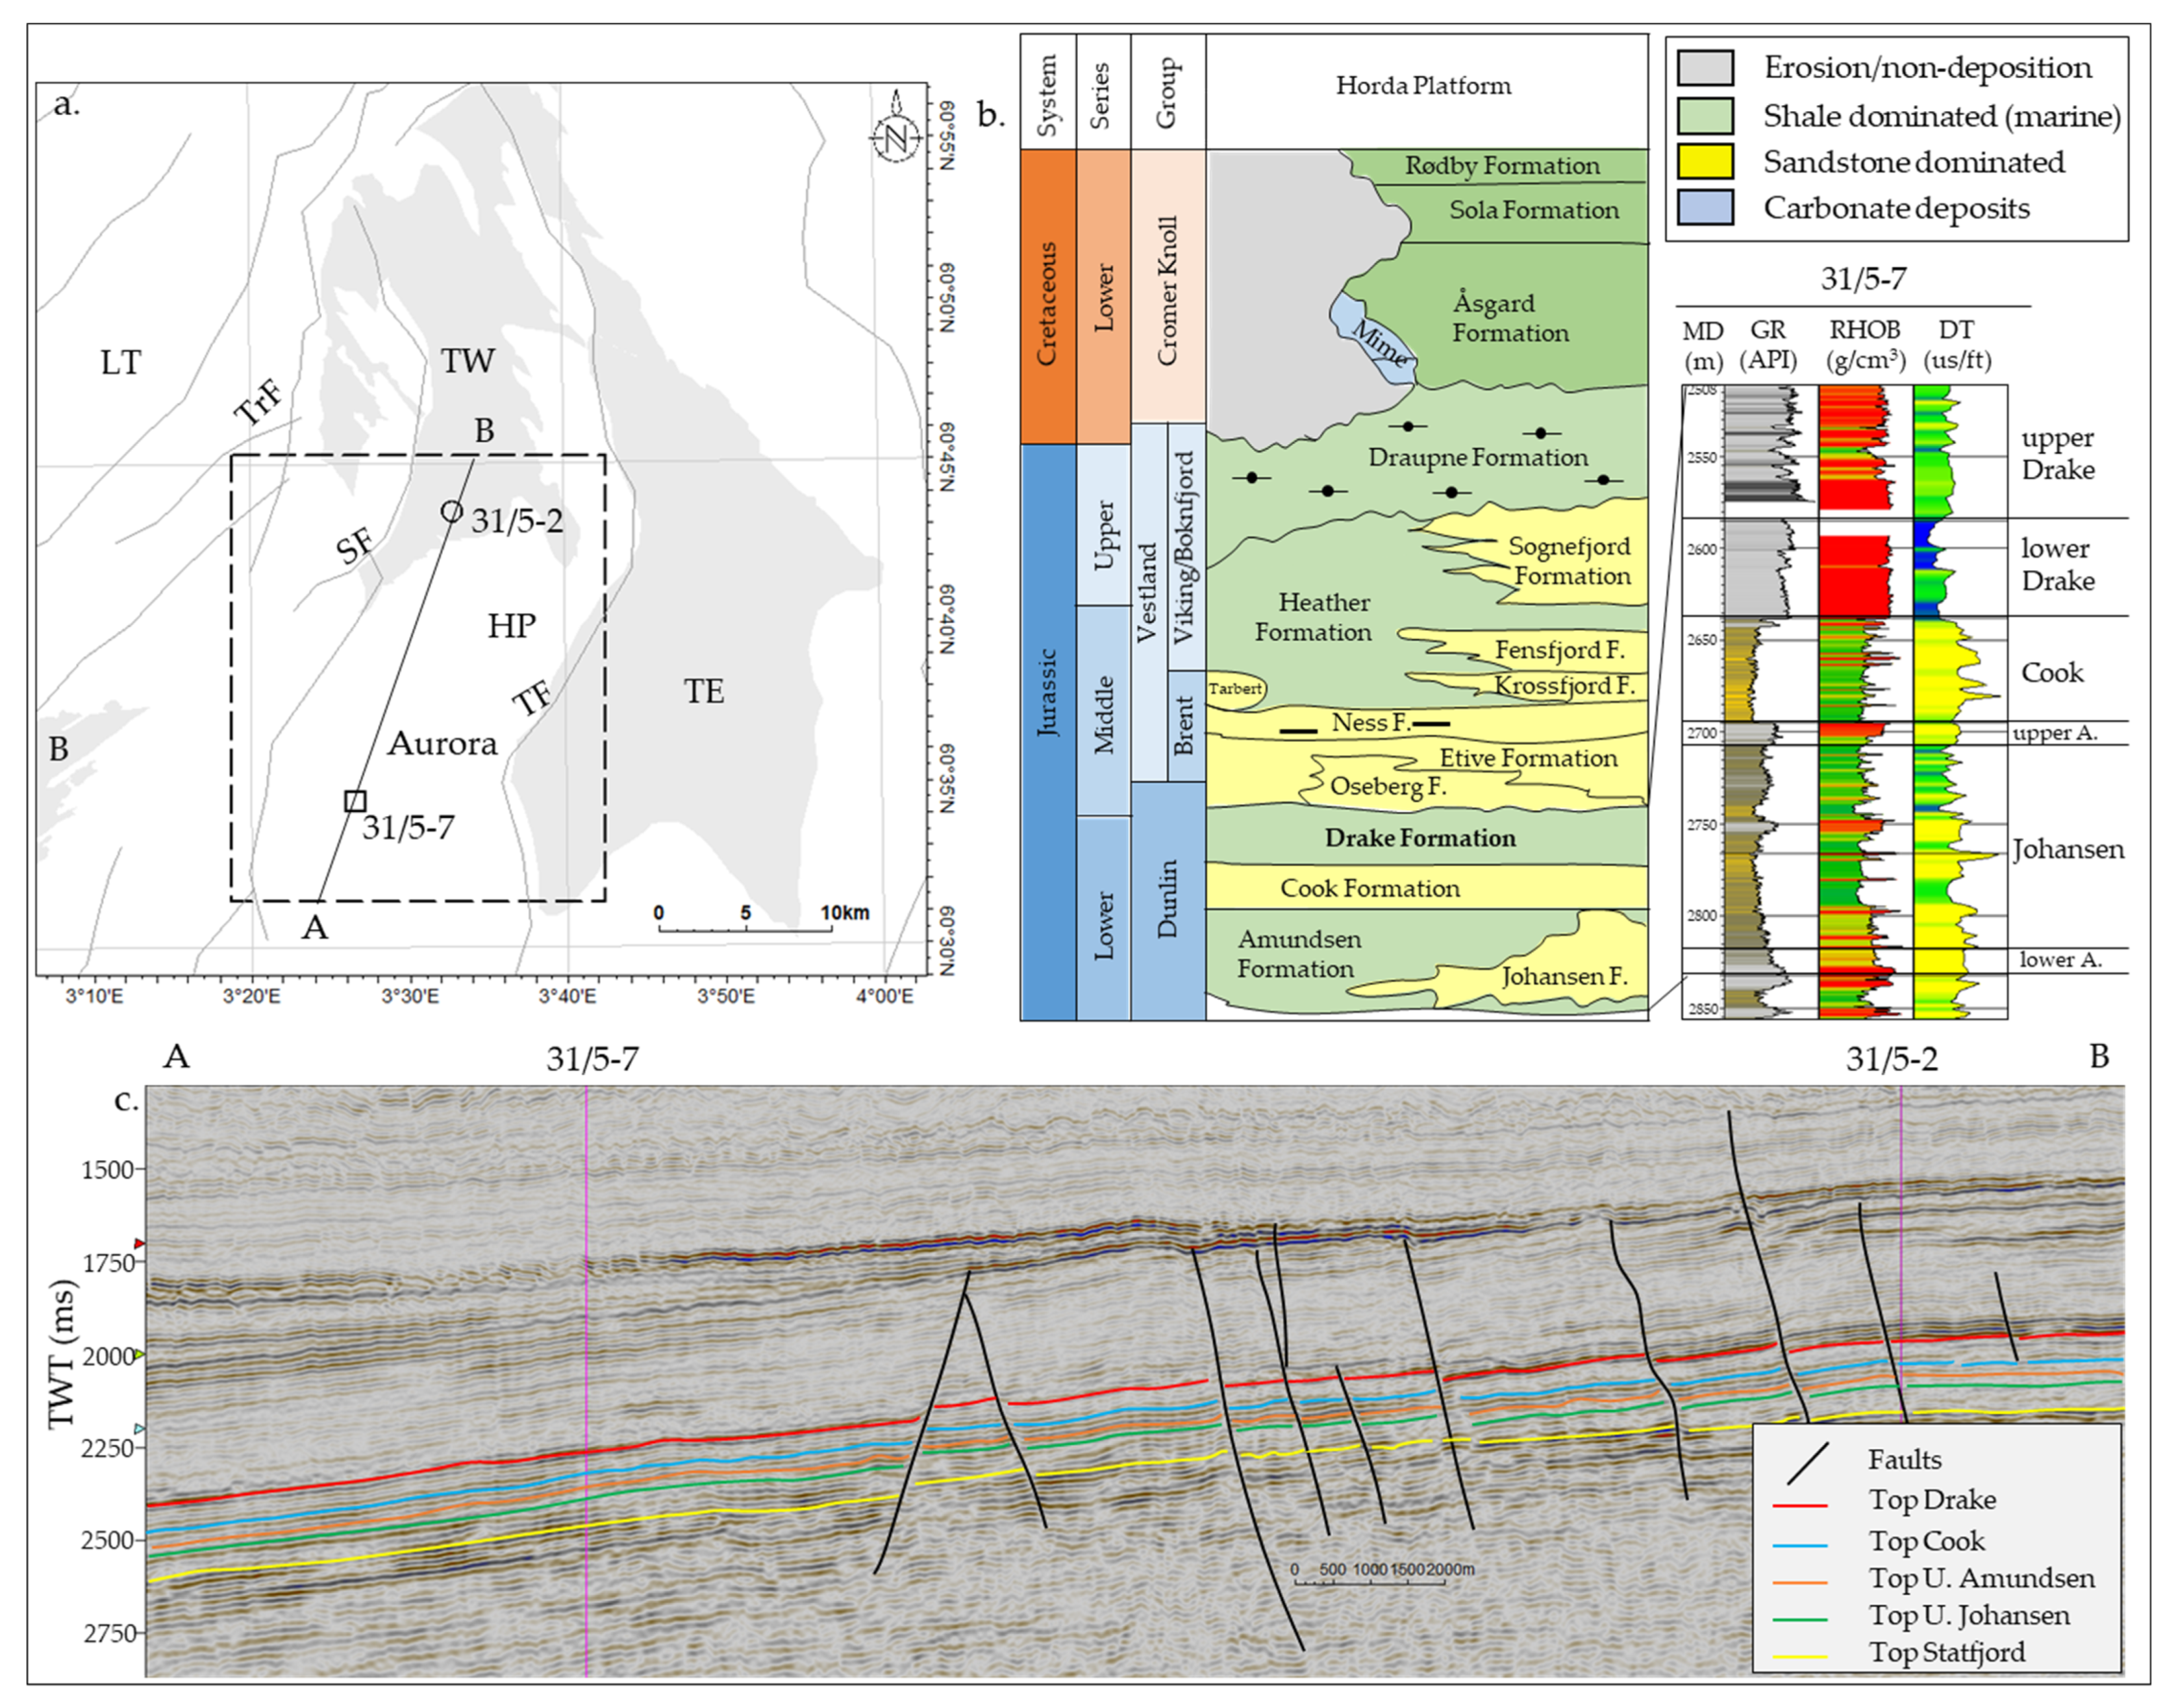Screen dimensions: 2176x1708
Task: Click the Cook Formation sandstone band
Action: (x=1370, y=888)
